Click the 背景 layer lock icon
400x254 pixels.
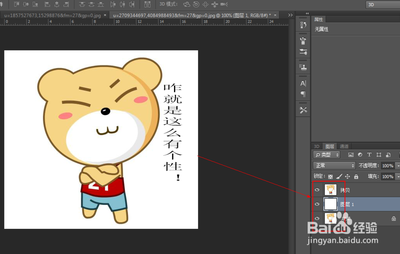click(x=394, y=218)
